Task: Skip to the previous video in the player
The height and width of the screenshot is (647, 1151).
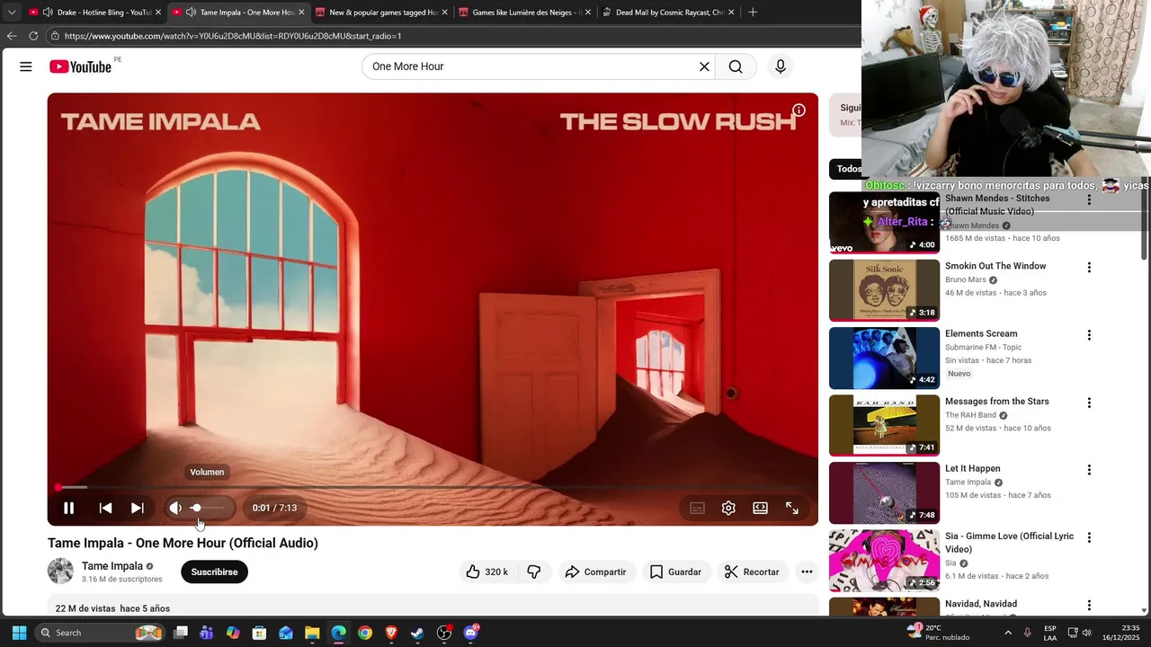Action: click(105, 508)
